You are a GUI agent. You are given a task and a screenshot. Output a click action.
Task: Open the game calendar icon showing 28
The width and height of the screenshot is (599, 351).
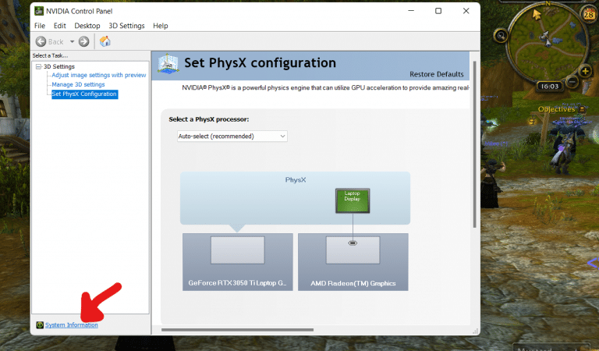pyautogui.click(x=588, y=15)
